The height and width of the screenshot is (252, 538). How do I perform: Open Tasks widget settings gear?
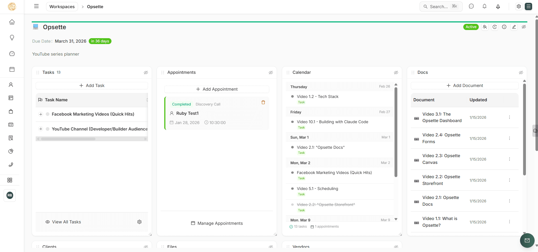click(140, 222)
